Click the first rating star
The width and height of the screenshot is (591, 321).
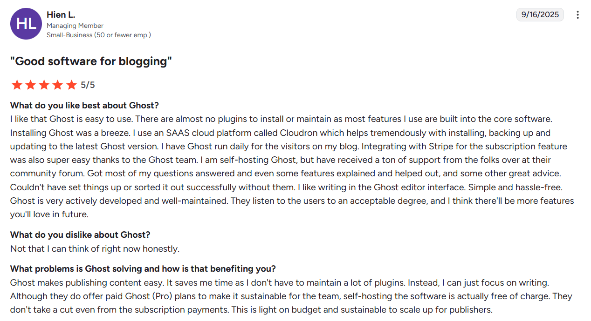(x=17, y=85)
